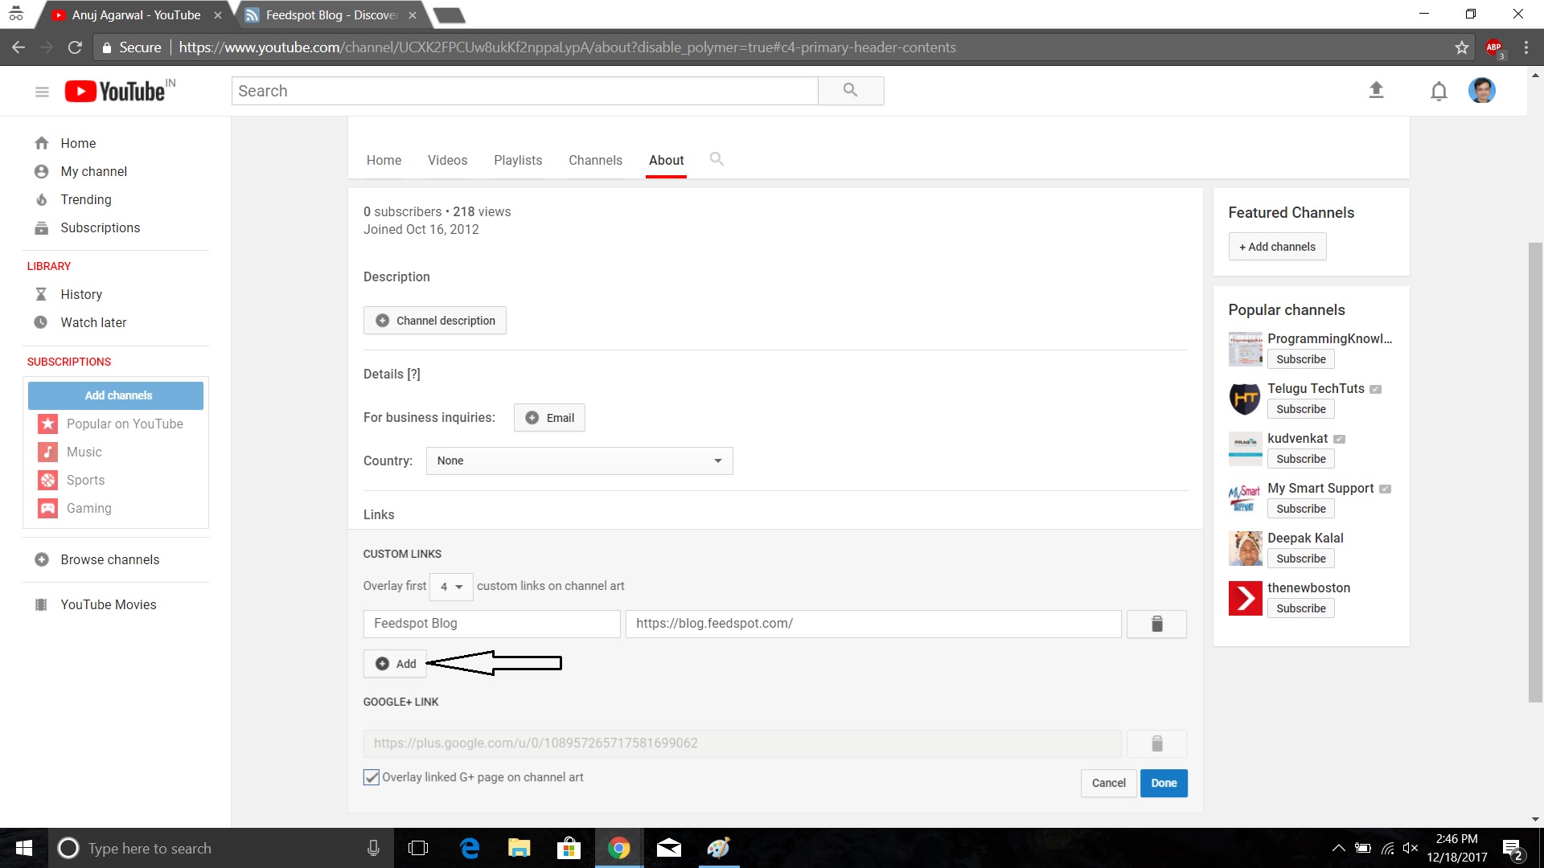Click the Email button for business inquiries
This screenshot has width=1544, height=868.
tap(549, 418)
